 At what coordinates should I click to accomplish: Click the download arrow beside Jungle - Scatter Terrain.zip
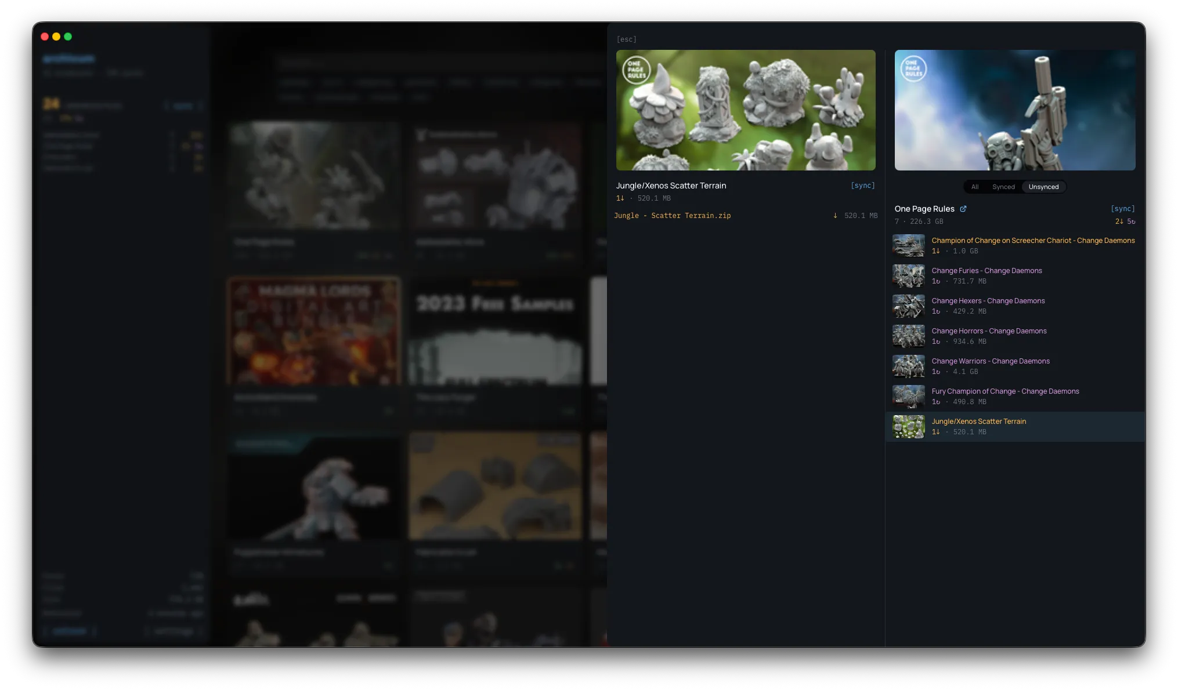click(836, 215)
